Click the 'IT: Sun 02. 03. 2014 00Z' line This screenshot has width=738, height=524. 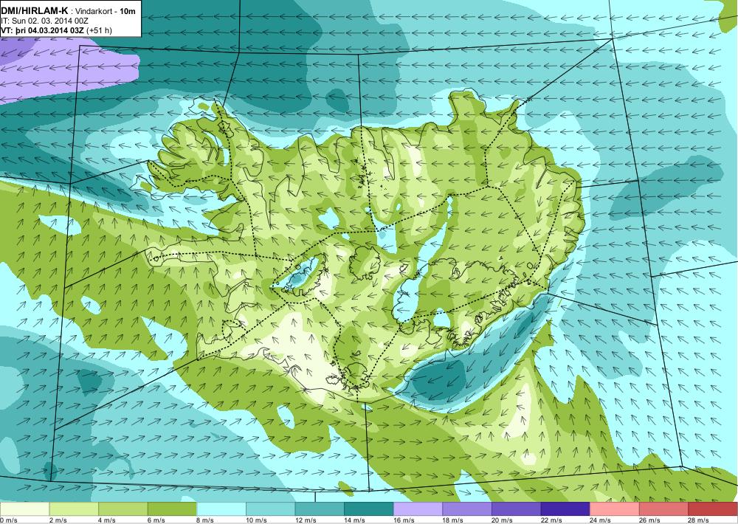click(x=45, y=21)
